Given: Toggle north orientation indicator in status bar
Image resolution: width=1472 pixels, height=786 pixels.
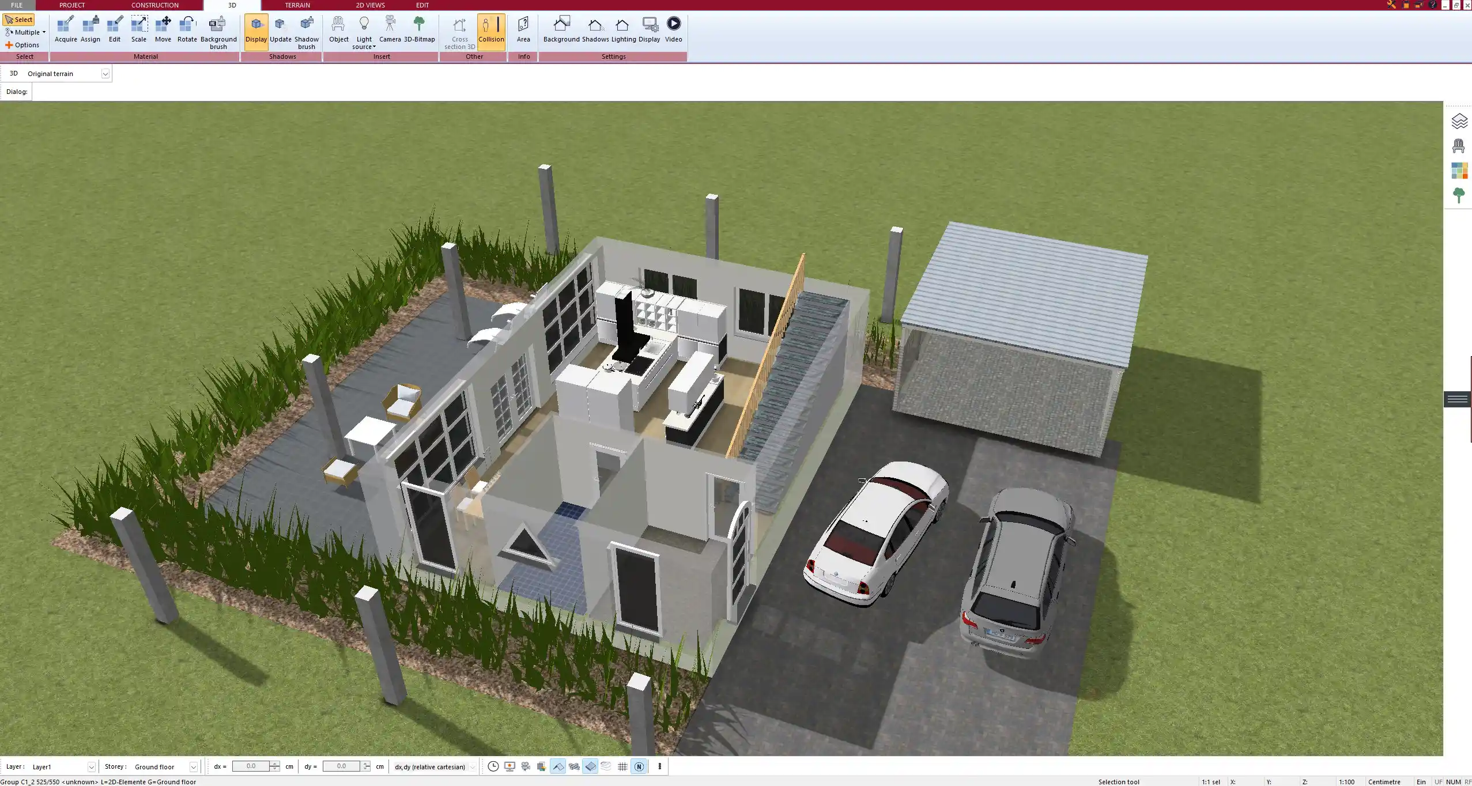Looking at the screenshot, I should point(639,766).
